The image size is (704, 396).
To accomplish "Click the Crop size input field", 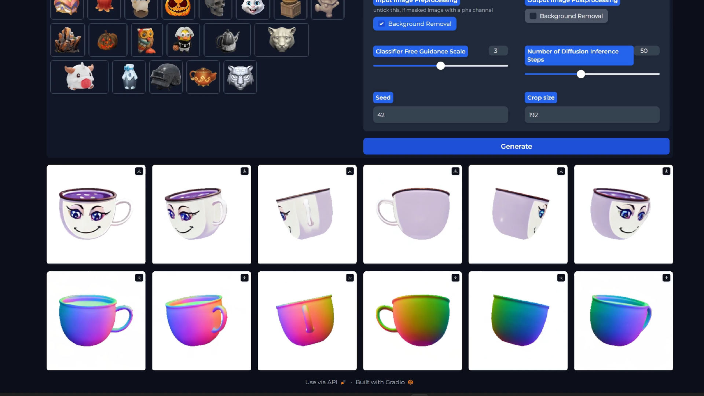I will pyautogui.click(x=592, y=115).
